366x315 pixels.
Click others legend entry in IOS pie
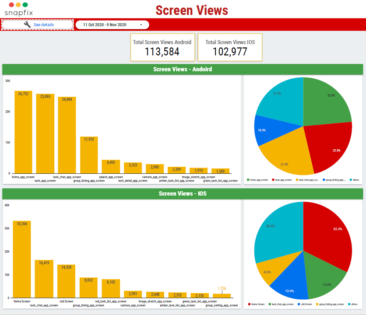[353, 304]
